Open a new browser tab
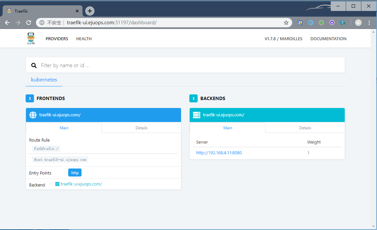 pyautogui.click(x=90, y=11)
